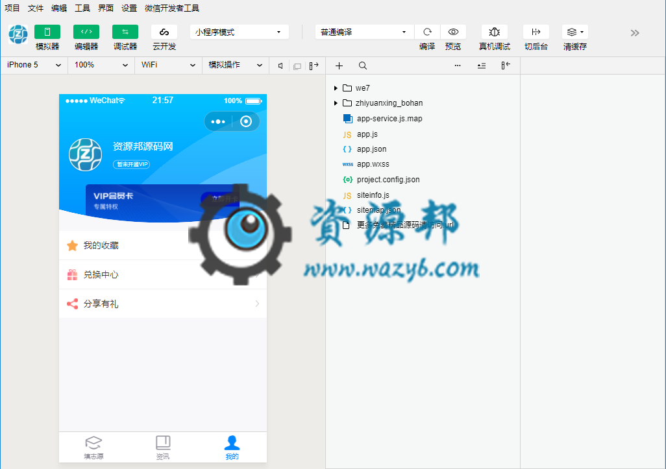
Task: Click the 分享有礼 row chevron arrow
Action: click(257, 304)
